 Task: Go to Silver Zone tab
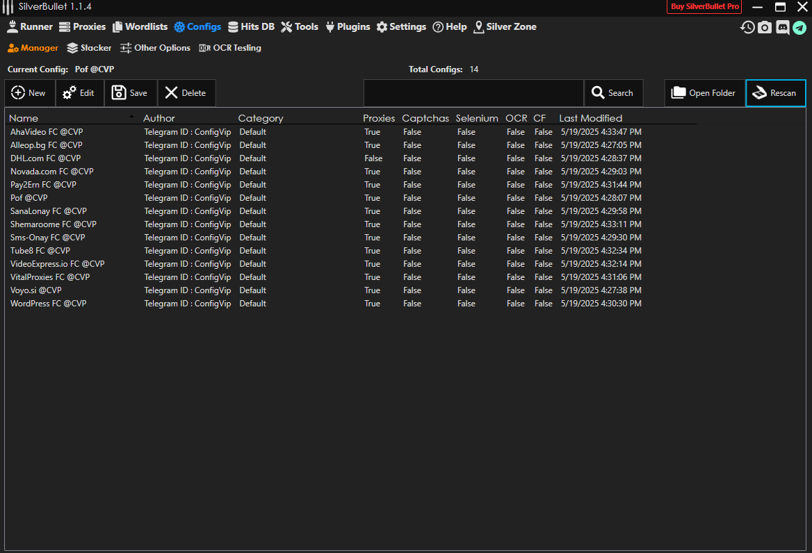[x=505, y=27]
